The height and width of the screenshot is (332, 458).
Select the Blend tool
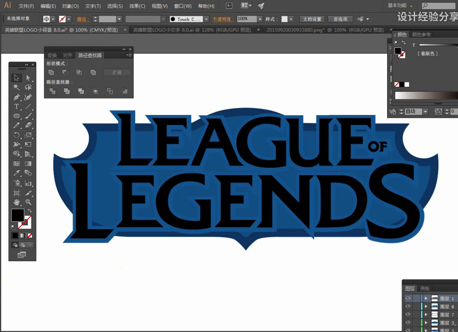point(28,173)
